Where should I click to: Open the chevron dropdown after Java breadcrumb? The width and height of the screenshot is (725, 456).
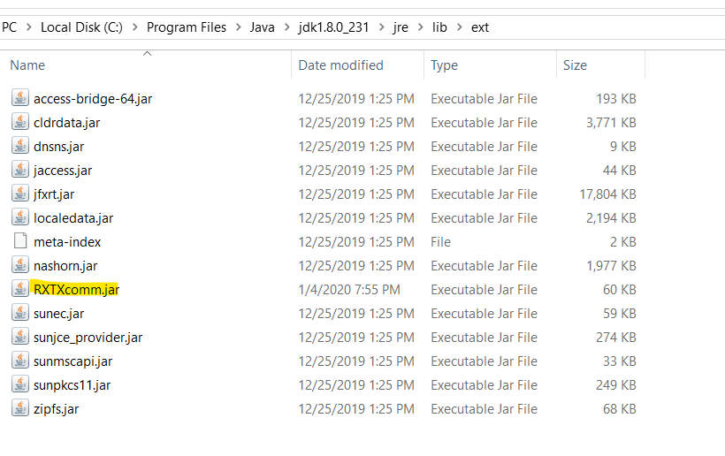(287, 27)
